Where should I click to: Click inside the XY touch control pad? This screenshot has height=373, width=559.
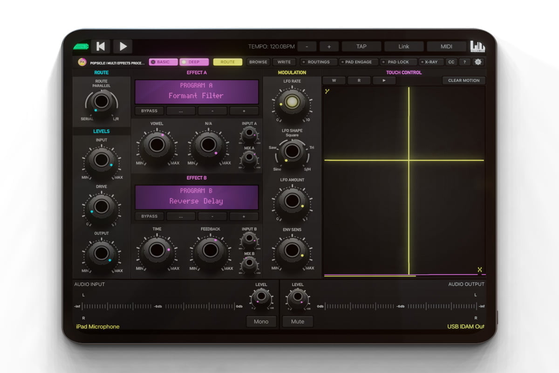[404, 181]
